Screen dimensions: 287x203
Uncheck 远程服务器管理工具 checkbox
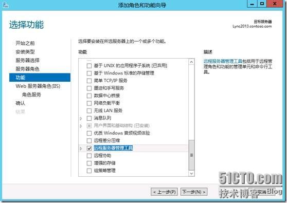click(x=89, y=148)
